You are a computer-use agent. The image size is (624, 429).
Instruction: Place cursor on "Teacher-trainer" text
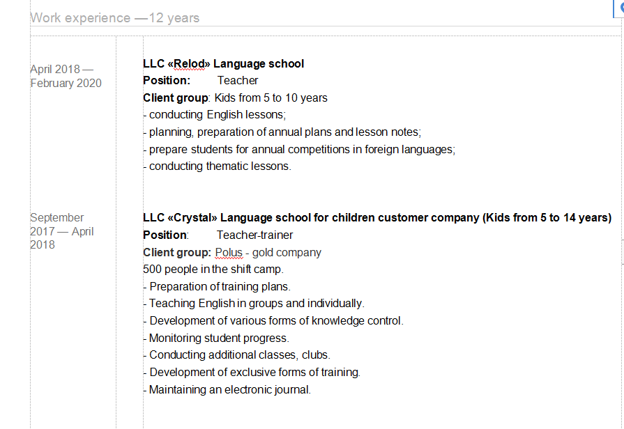click(254, 235)
